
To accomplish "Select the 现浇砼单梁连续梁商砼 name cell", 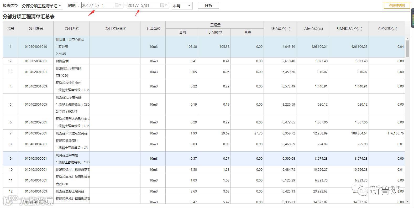I will 72,133.
